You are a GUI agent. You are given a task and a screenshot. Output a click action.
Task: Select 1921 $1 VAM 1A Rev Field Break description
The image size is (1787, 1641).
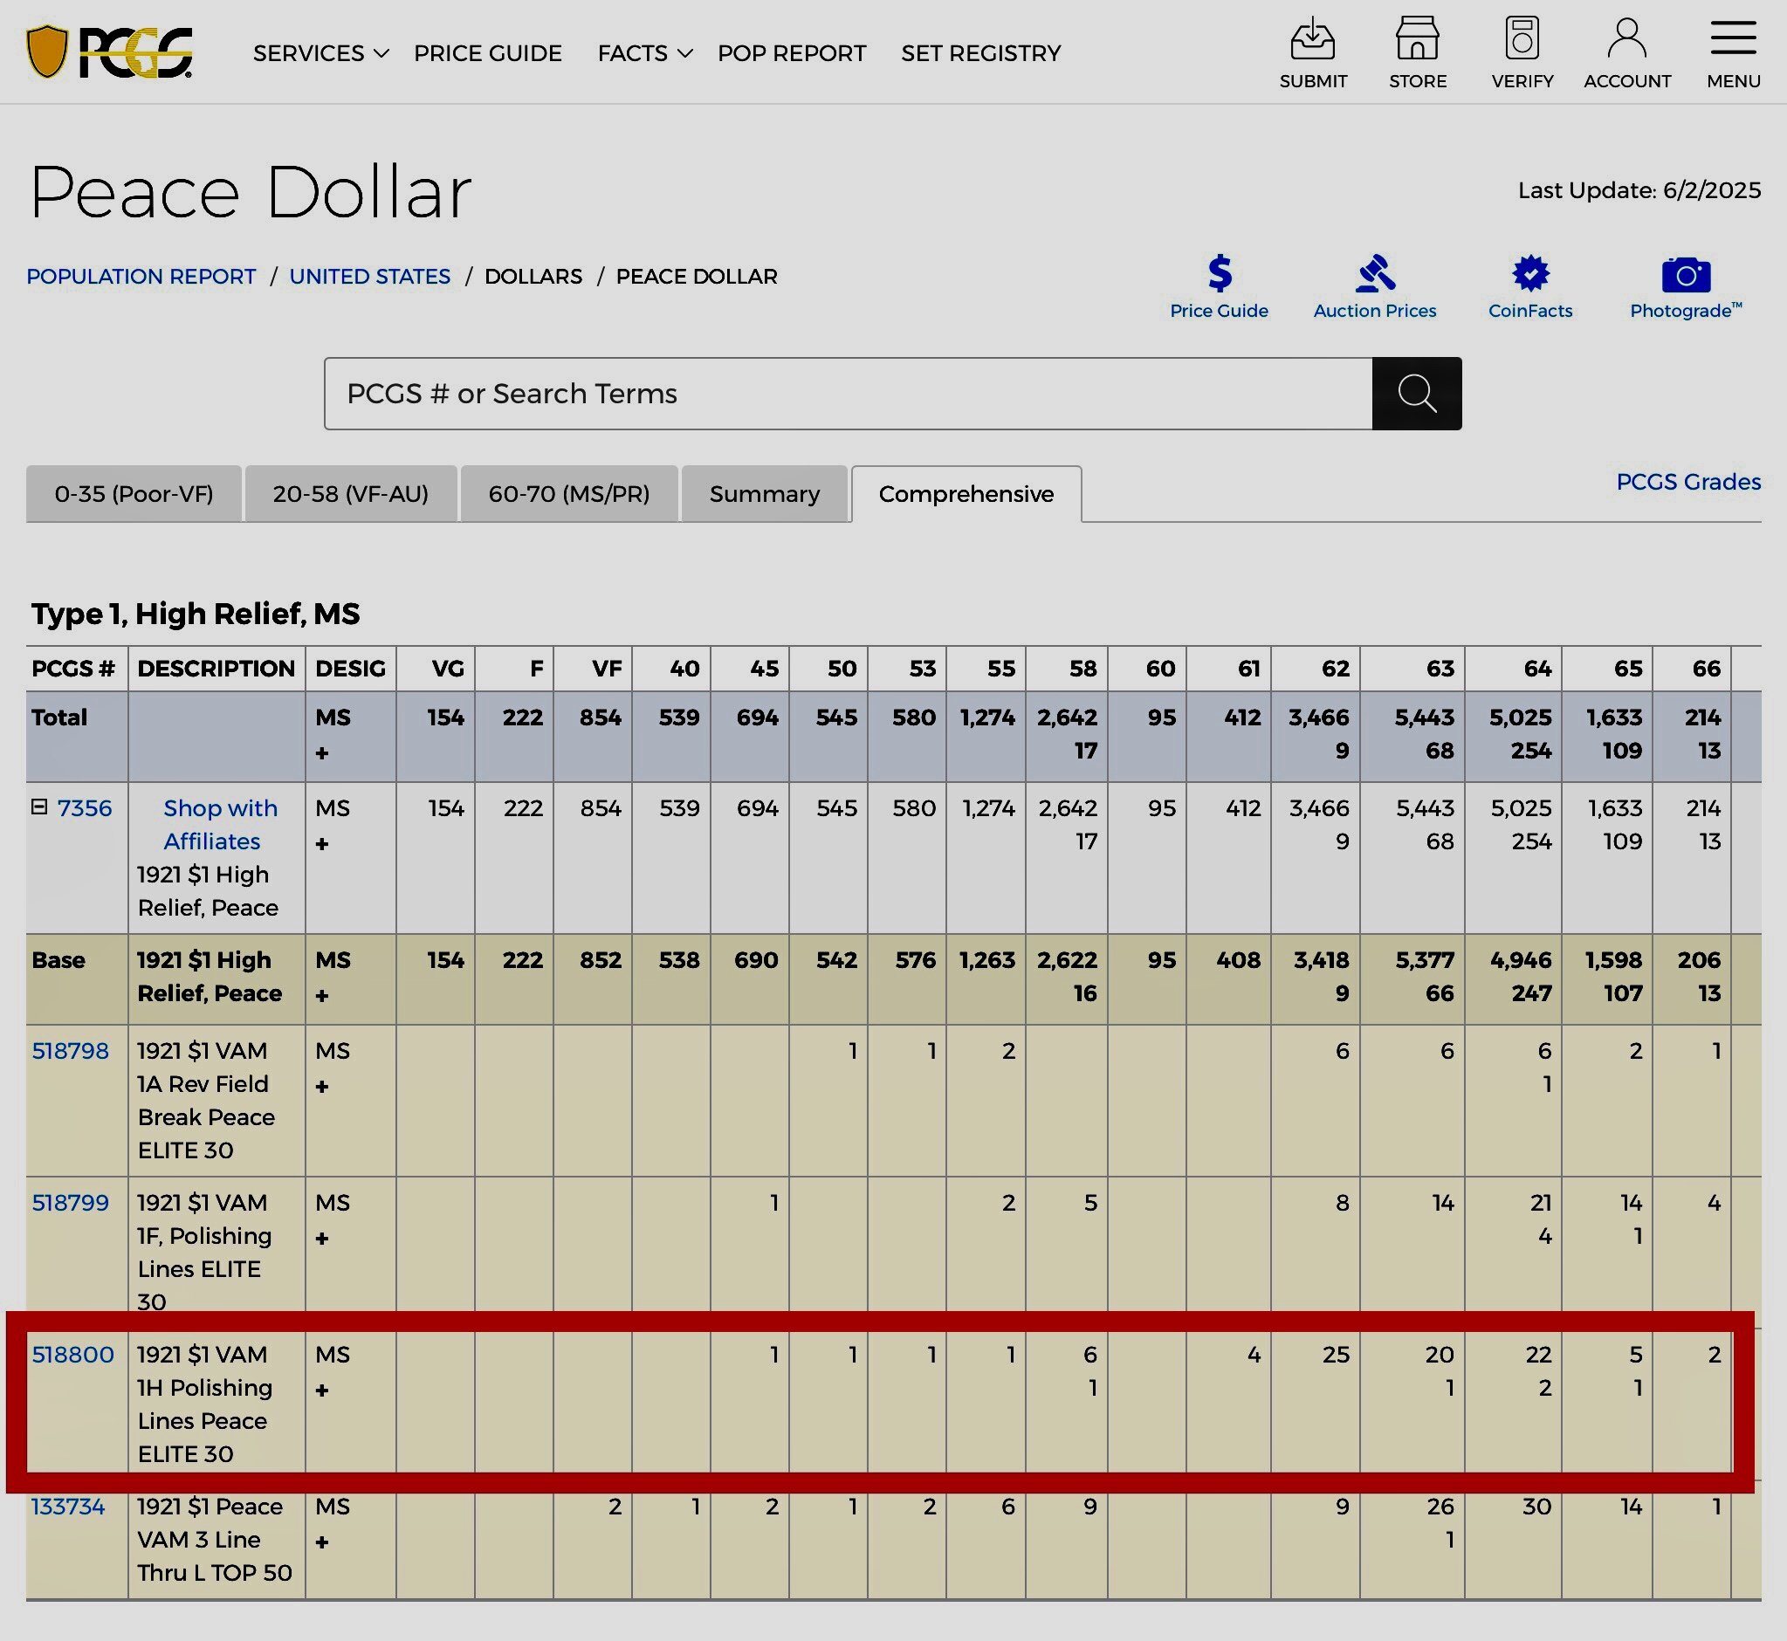coord(206,1100)
